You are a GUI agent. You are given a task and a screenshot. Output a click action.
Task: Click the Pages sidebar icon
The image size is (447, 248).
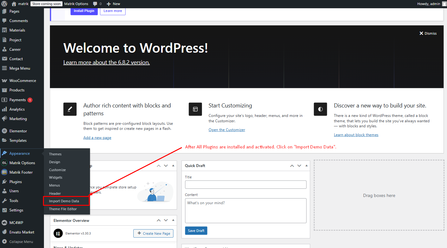[x=4, y=11]
